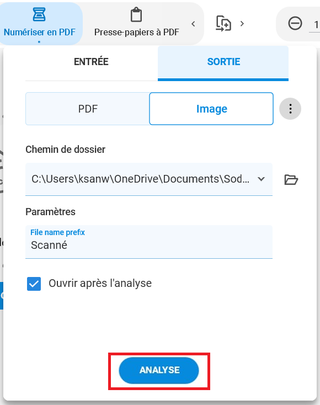This screenshot has height=405, width=320.
Task: Click the zoom out minus icon
Action: pyautogui.click(x=295, y=24)
